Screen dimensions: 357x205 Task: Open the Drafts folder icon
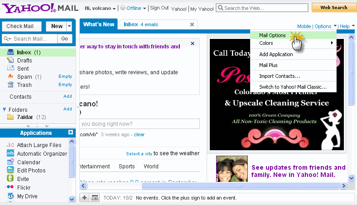pyautogui.click(x=10, y=60)
